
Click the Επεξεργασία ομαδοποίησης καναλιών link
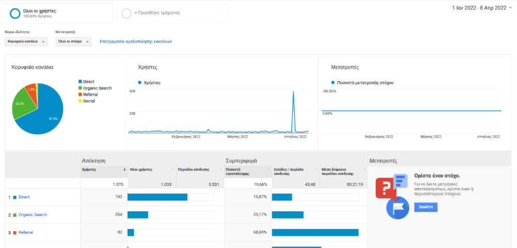click(135, 41)
